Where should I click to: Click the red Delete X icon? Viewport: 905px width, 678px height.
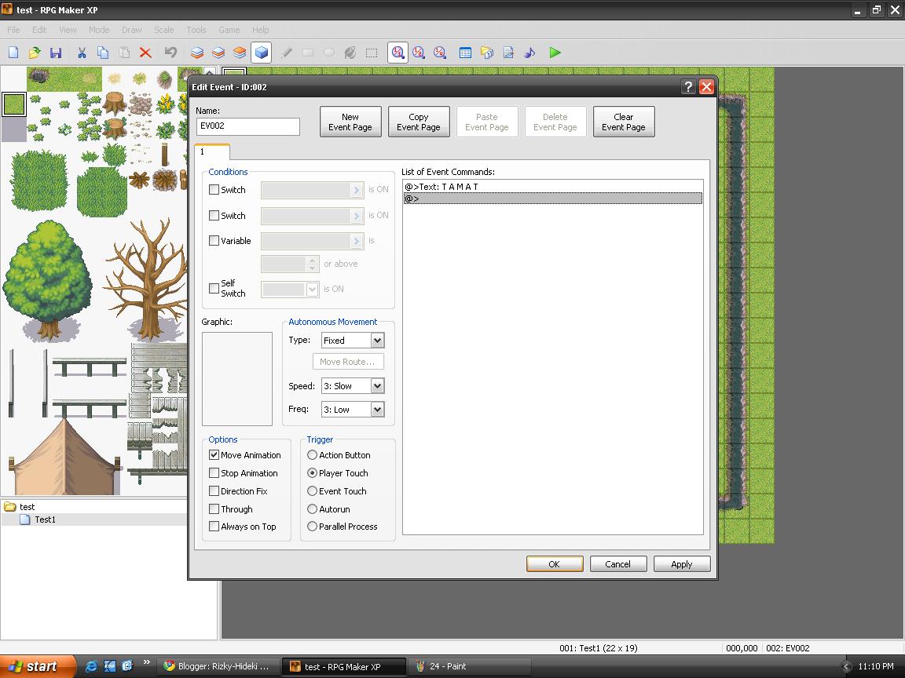(145, 53)
